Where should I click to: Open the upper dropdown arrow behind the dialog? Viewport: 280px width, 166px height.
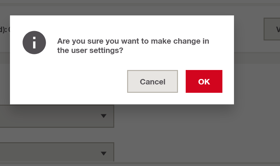tap(104, 116)
